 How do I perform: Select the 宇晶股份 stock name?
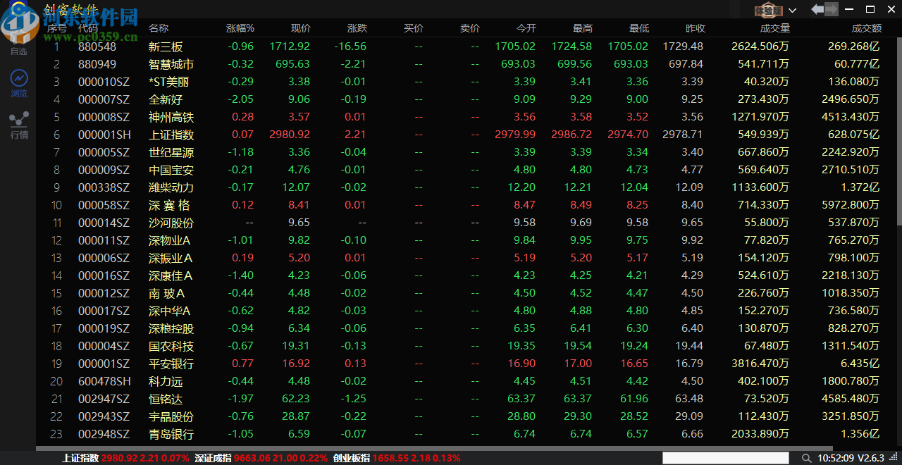171,416
